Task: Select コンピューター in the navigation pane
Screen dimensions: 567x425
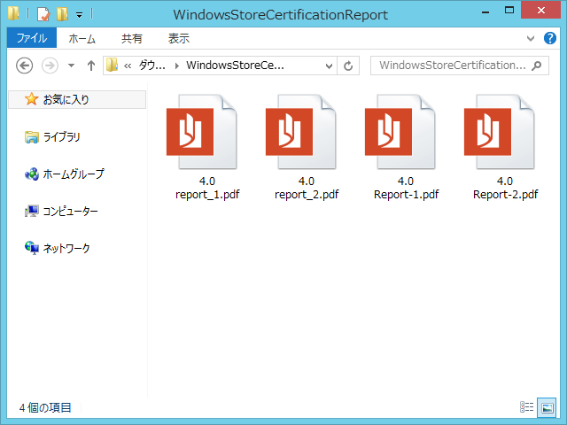Action: [71, 211]
